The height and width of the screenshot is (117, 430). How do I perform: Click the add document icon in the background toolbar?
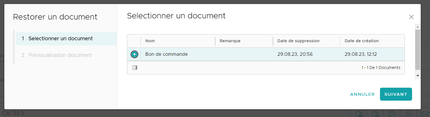(359, 114)
